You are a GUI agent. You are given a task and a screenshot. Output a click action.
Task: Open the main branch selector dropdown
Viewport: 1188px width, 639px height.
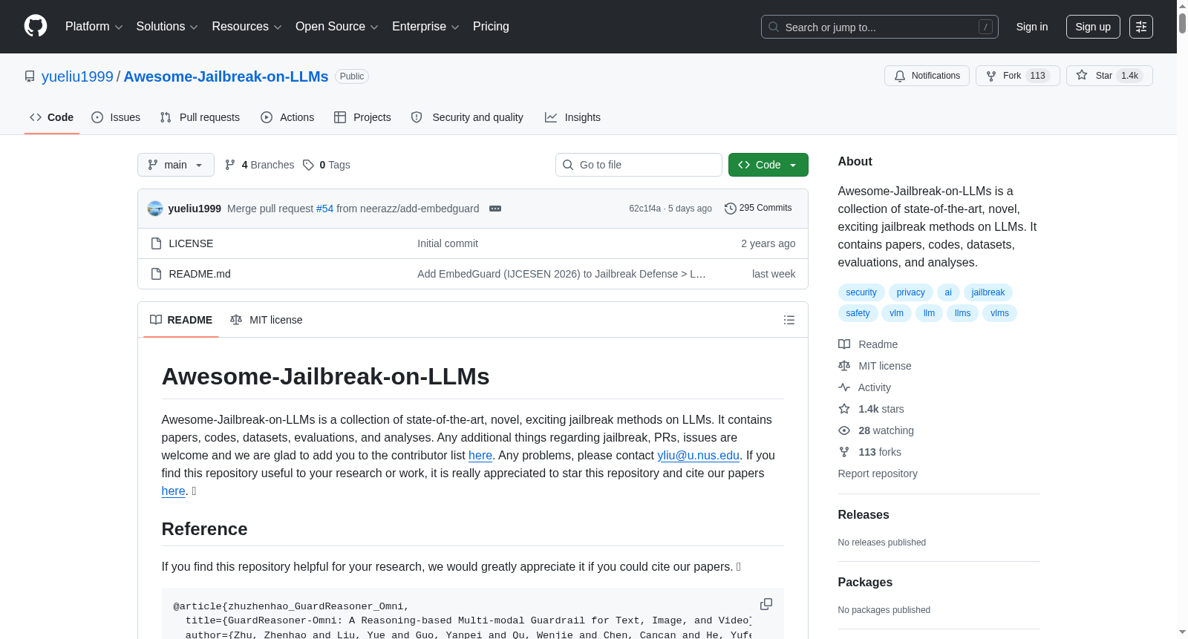pos(176,165)
